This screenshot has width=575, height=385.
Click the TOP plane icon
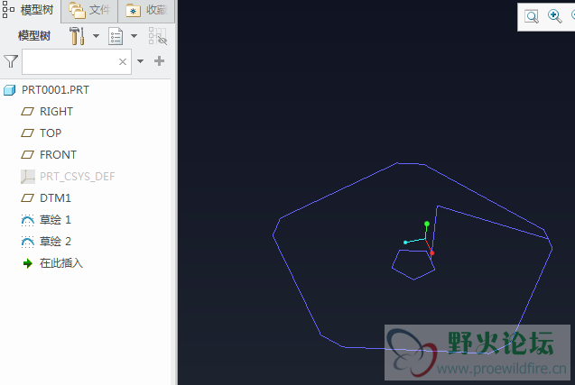27,133
